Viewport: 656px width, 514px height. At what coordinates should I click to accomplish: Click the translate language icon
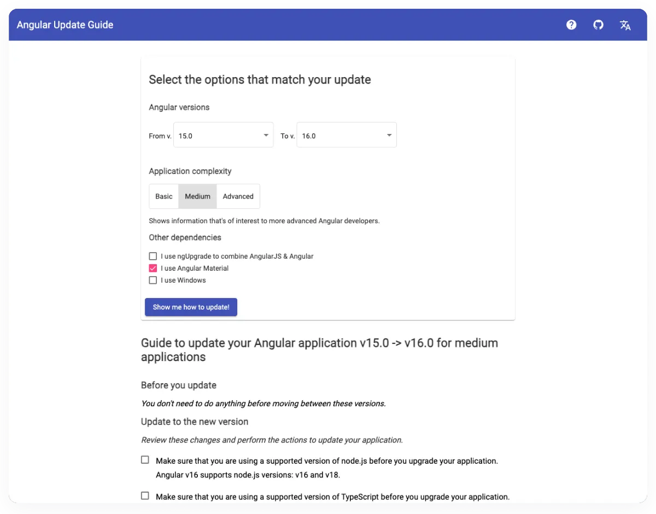(x=625, y=25)
